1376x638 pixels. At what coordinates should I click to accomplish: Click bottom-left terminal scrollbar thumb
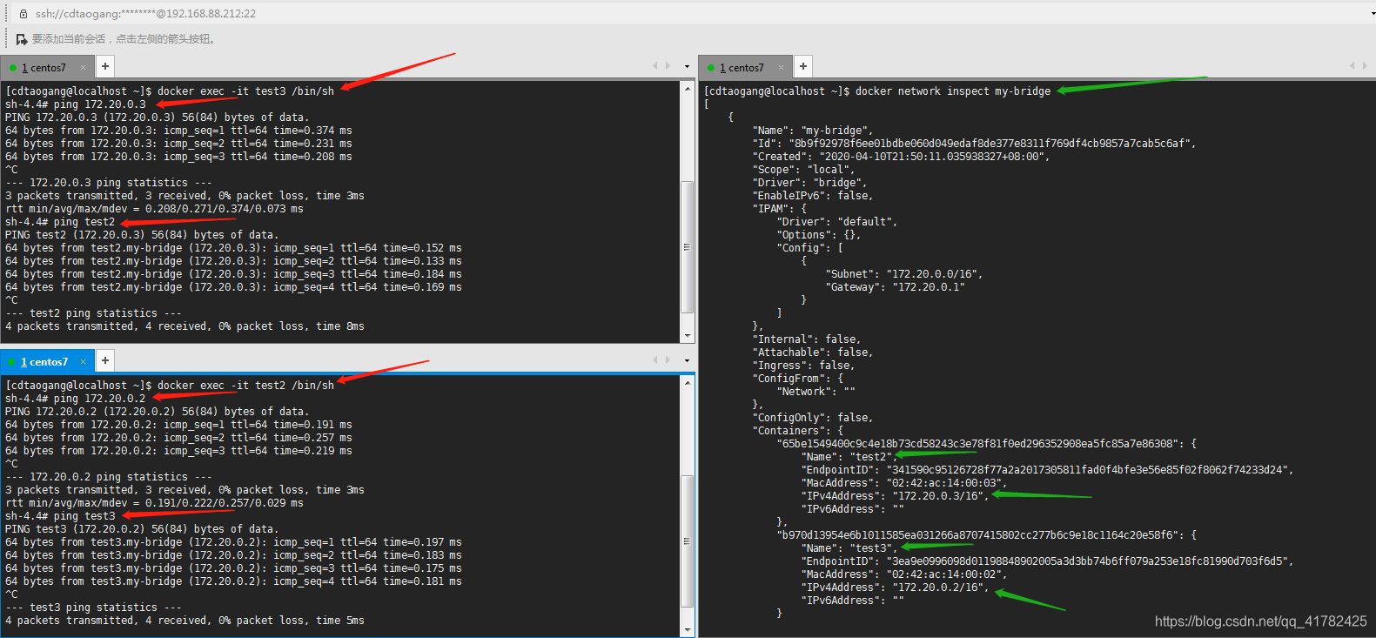tap(688, 541)
